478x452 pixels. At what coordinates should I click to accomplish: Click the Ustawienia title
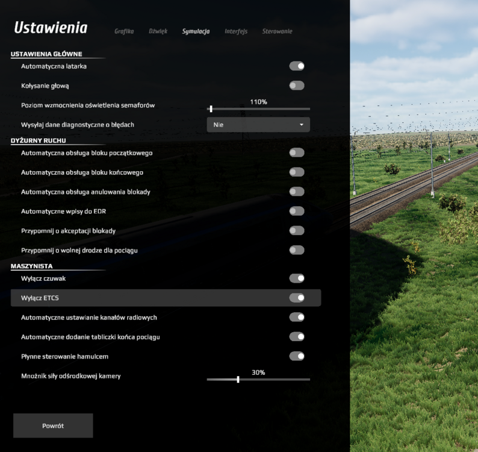[51, 28]
